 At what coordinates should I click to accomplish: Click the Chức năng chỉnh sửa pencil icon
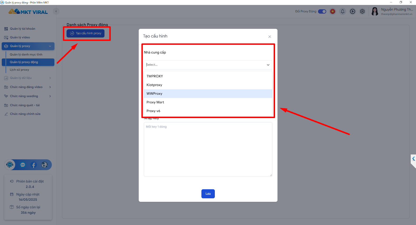(x=6, y=114)
